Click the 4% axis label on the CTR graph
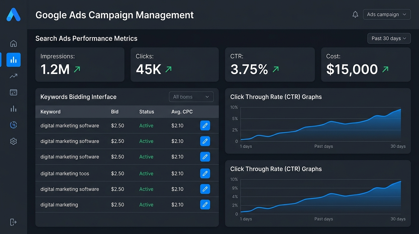This screenshot has width=419, height=234. [235, 197]
